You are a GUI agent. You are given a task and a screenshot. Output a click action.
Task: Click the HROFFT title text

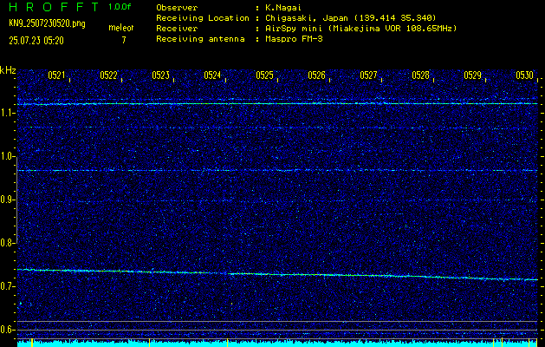[54, 7]
